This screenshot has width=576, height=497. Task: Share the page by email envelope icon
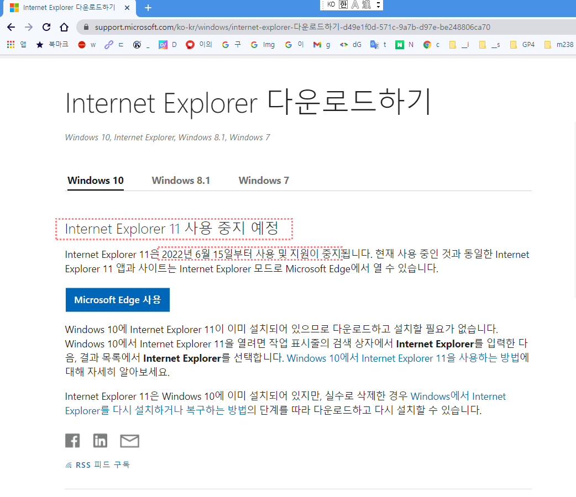coord(130,441)
